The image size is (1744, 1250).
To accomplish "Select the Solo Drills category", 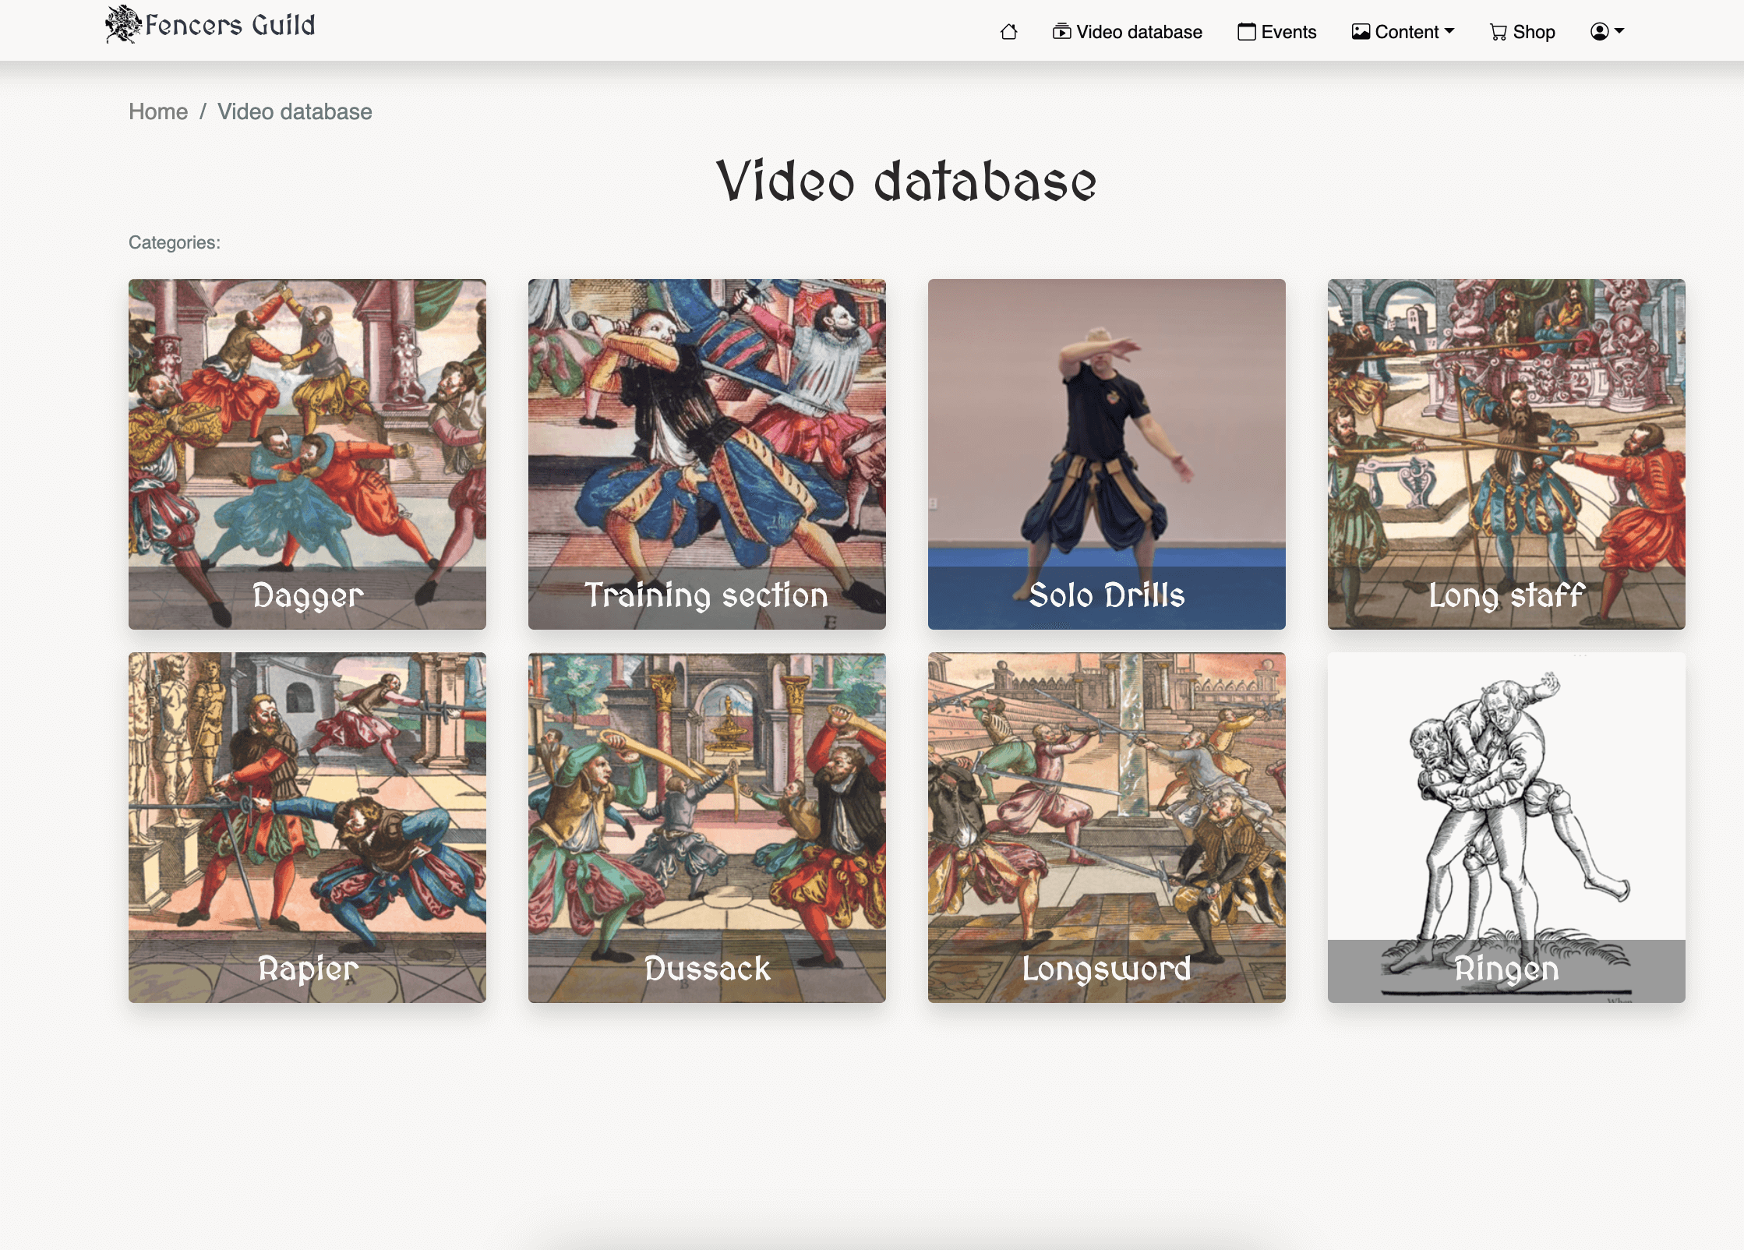I will (1107, 454).
